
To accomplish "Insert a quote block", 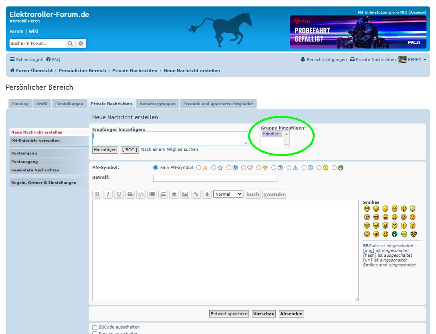I will pyautogui.click(x=130, y=194).
